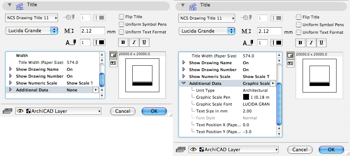Toggle layer eye visibility in right dialog

193,149
